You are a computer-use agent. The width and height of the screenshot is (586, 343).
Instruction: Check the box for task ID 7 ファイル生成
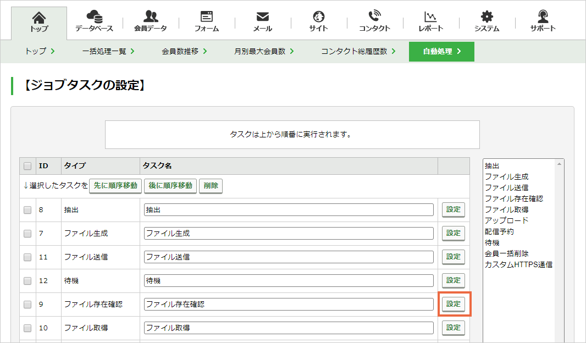tap(27, 234)
